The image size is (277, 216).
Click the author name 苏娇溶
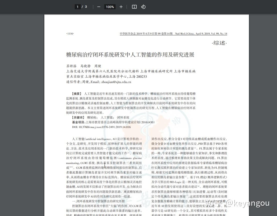pos(71,66)
